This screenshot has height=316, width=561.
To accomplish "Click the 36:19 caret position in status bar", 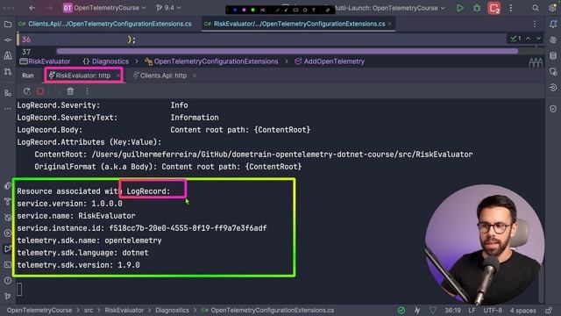I will [x=452, y=310].
